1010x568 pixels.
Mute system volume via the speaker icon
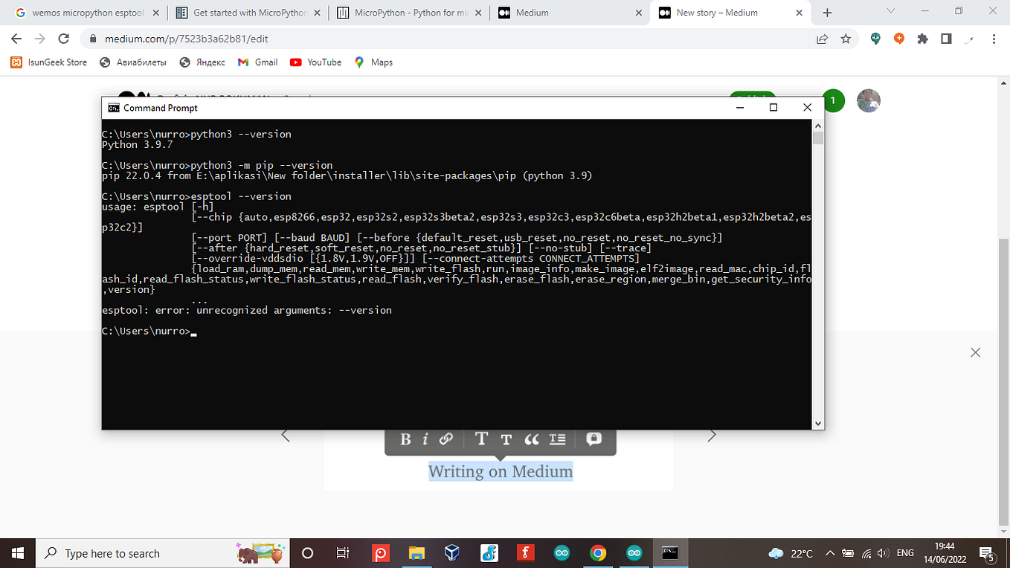(x=882, y=553)
